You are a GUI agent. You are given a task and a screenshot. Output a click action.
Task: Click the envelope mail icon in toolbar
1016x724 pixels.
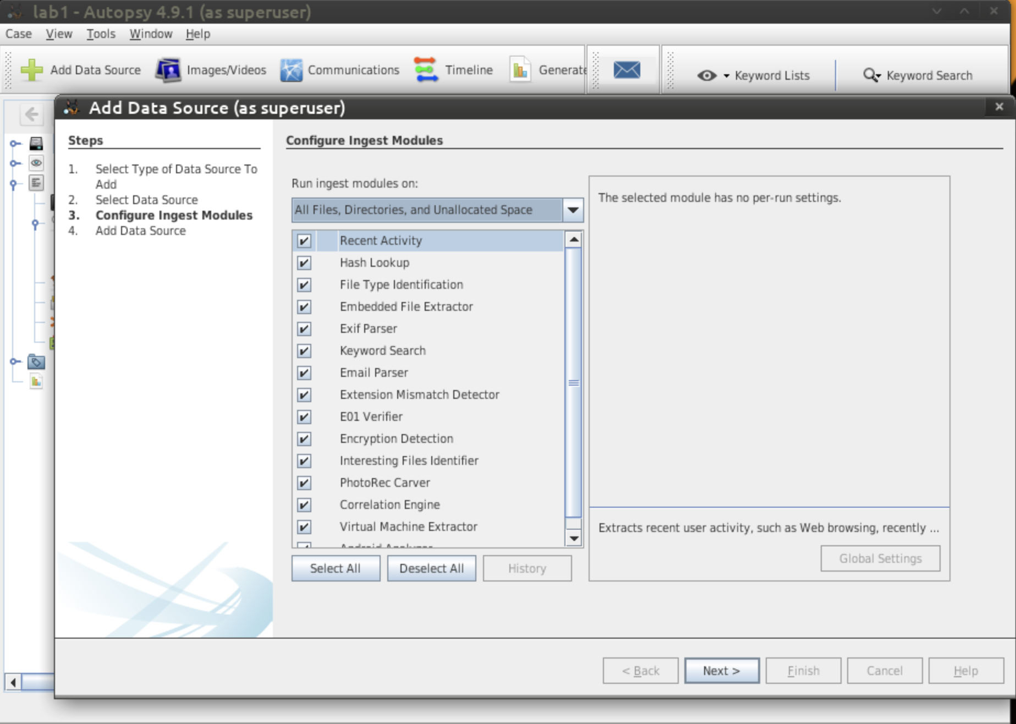627,70
